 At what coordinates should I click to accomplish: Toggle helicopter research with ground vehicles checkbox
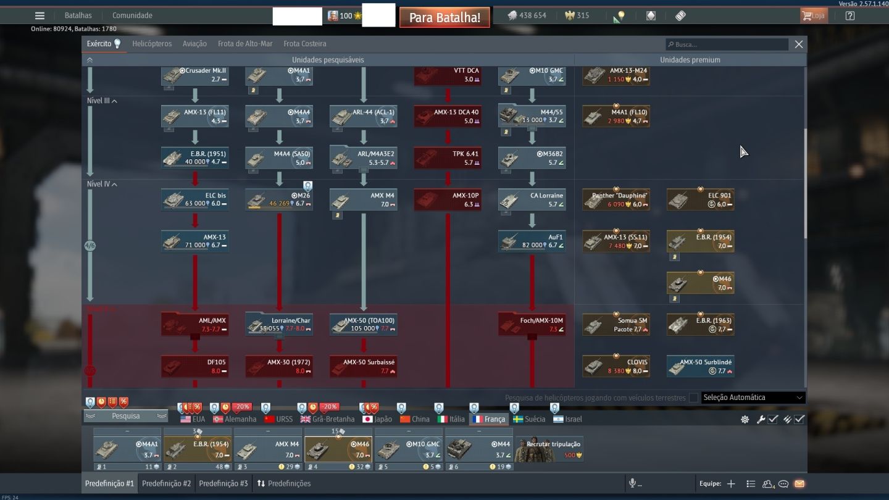[693, 398]
